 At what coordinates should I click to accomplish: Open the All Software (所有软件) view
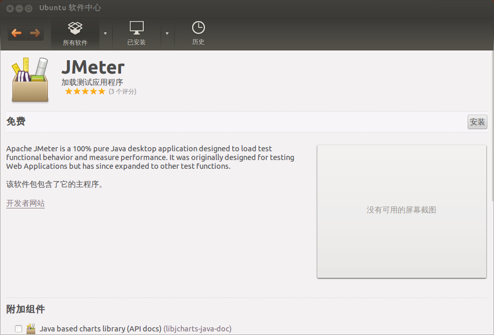point(75,33)
